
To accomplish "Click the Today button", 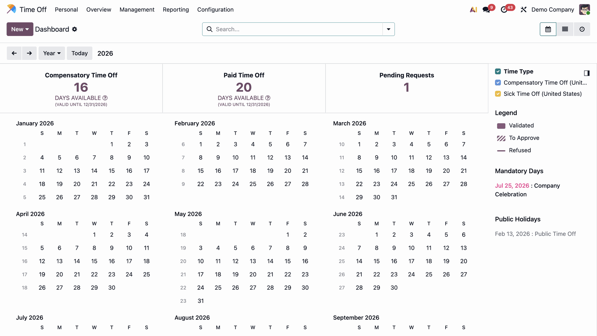I will click(80, 53).
